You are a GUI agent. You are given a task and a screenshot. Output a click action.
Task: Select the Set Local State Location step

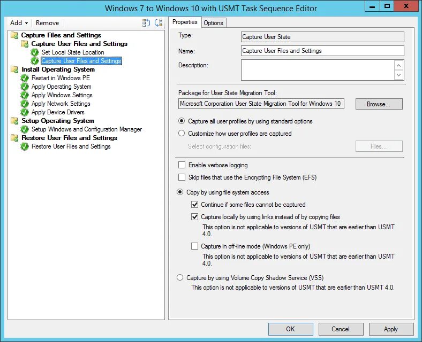pyautogui.click(x=73, y=52)
